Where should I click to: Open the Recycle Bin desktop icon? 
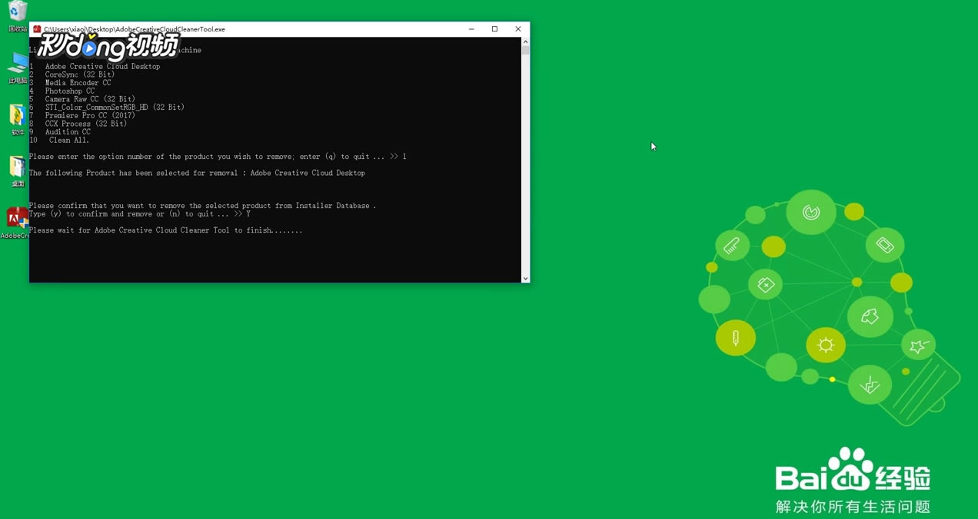coord(18,15)
